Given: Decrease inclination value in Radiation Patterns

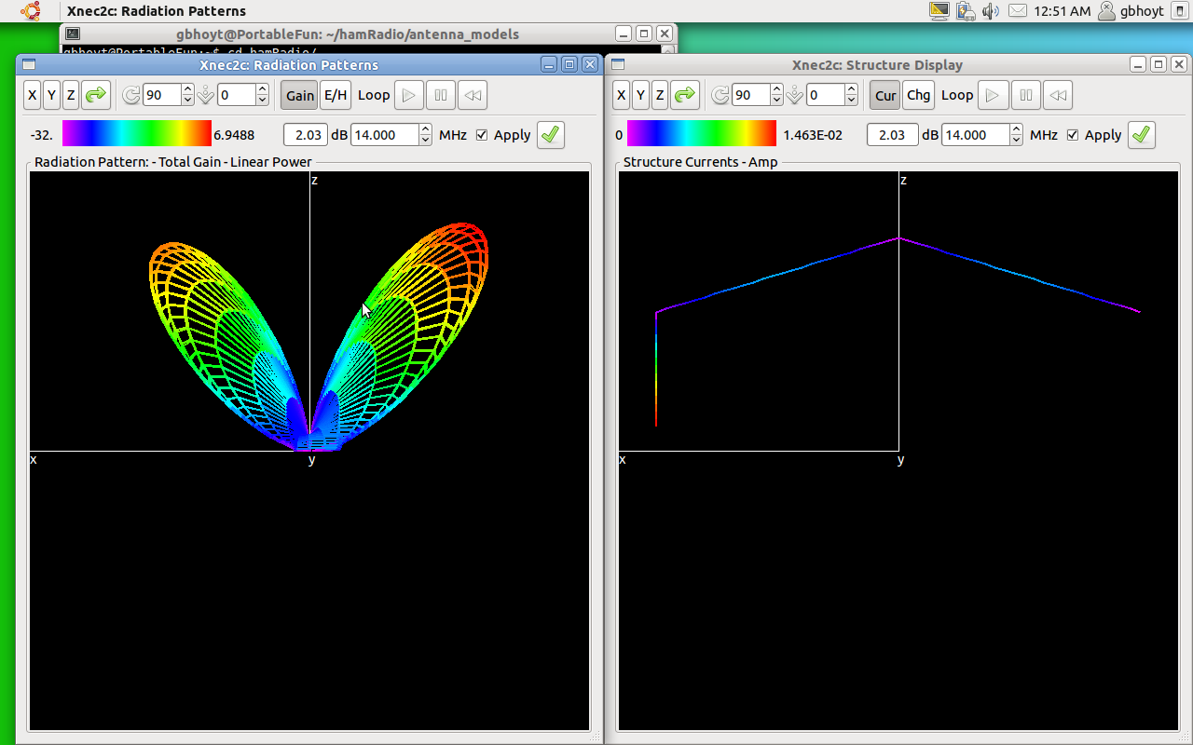Looking at the screenshot, I should pyautogui.click(x=262, y=101).
